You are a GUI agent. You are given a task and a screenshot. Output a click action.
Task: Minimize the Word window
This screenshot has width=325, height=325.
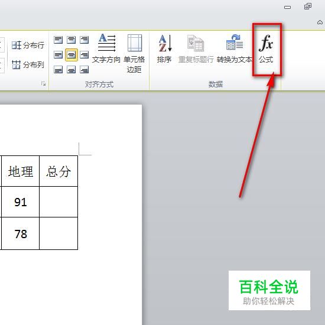[x=288, y=7]
